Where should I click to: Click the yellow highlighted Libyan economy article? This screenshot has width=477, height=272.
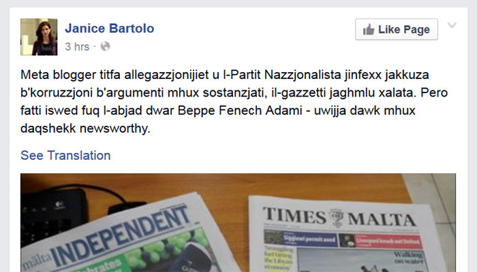[x=279, y=258]
